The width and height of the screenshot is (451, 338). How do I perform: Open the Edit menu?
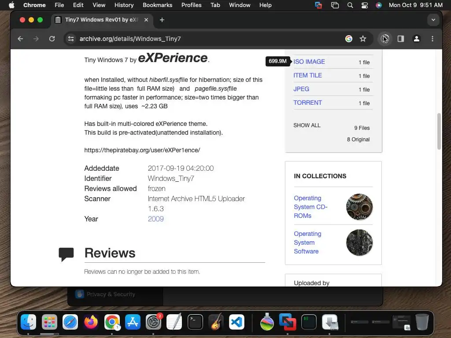[78, 5]
